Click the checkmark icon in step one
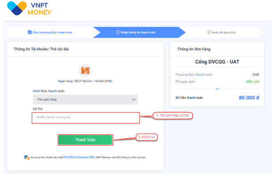This screenshot has width=277, height=176. pyautogui.click(x=29, y=32)
